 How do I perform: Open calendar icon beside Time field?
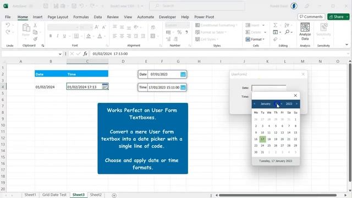pos(183,87)
